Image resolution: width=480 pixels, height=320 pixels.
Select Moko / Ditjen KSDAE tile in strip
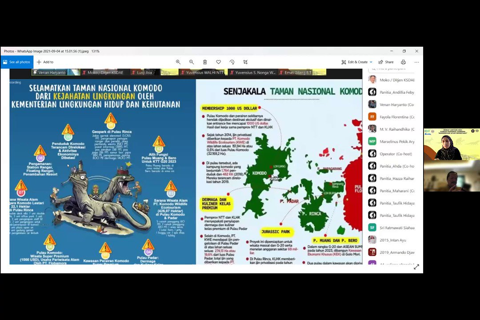[x=105, y=72]
